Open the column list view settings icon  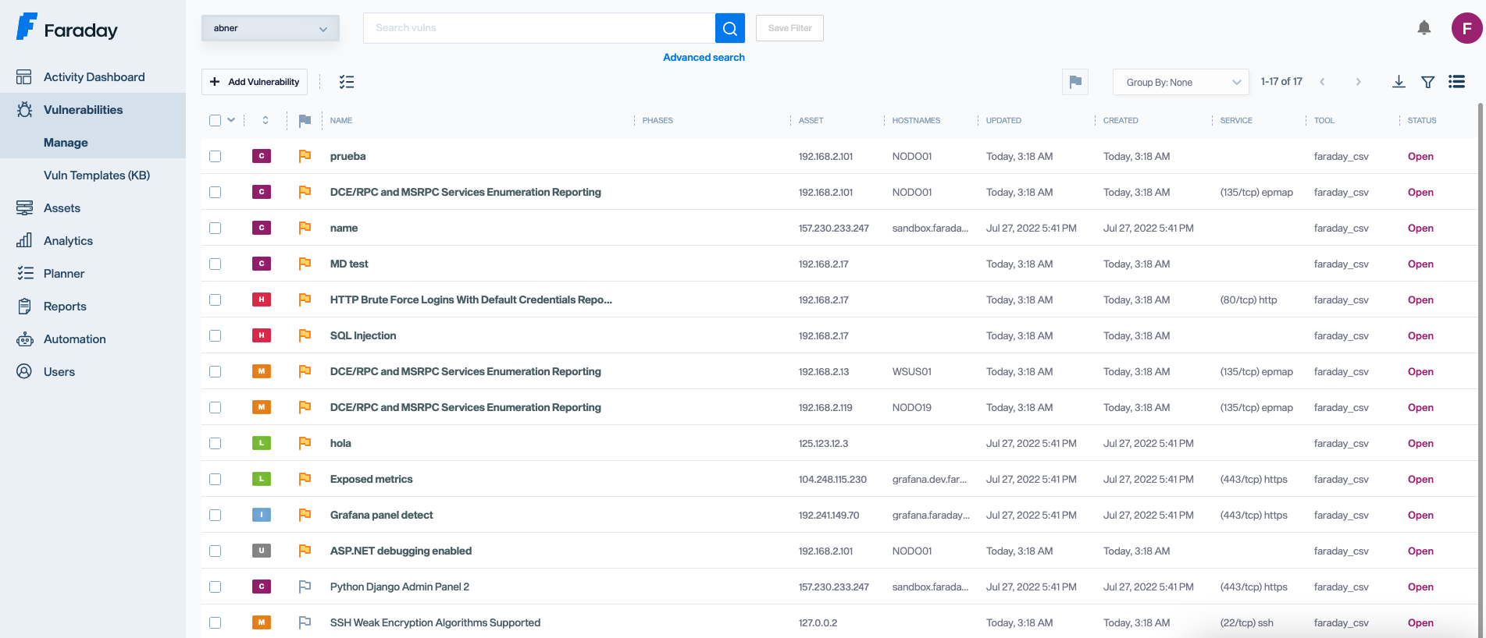click(1456, 82)
